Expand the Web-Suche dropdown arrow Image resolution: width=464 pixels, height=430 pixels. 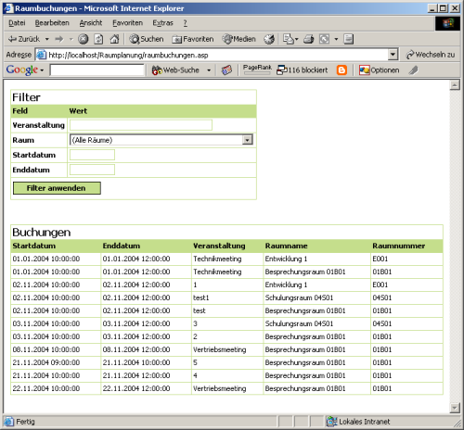point(209,70)
